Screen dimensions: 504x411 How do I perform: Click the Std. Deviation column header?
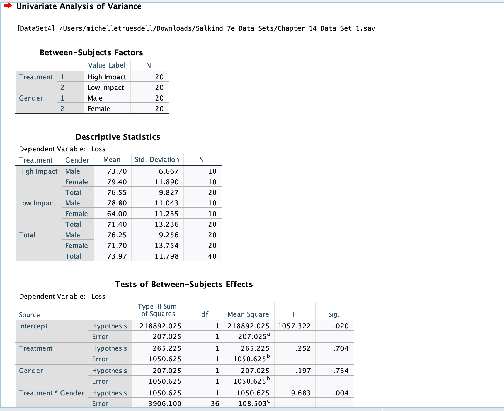pos(157,159)
